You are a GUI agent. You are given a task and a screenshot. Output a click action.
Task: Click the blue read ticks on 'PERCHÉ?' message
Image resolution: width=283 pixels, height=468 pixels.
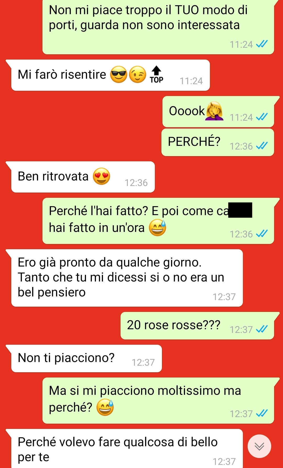coord(262,146)
